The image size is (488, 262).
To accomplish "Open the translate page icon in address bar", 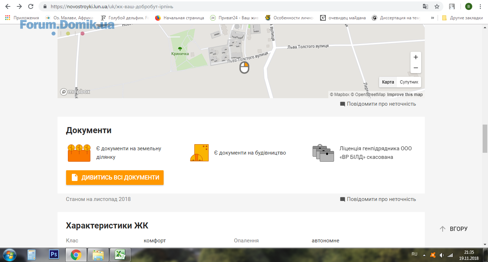I will pyautogui.click(x=425, y=6).
